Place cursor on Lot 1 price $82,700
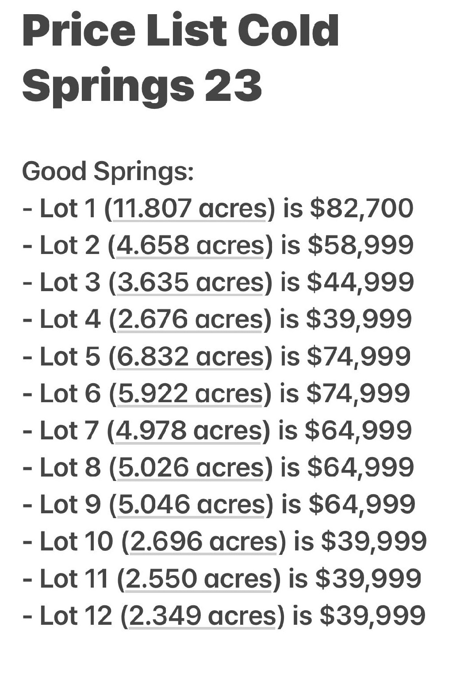Screen dimensions: 464x673 click(x=362, y=208)
